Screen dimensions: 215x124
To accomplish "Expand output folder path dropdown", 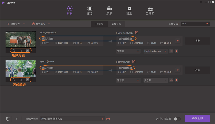I will 102,119.
